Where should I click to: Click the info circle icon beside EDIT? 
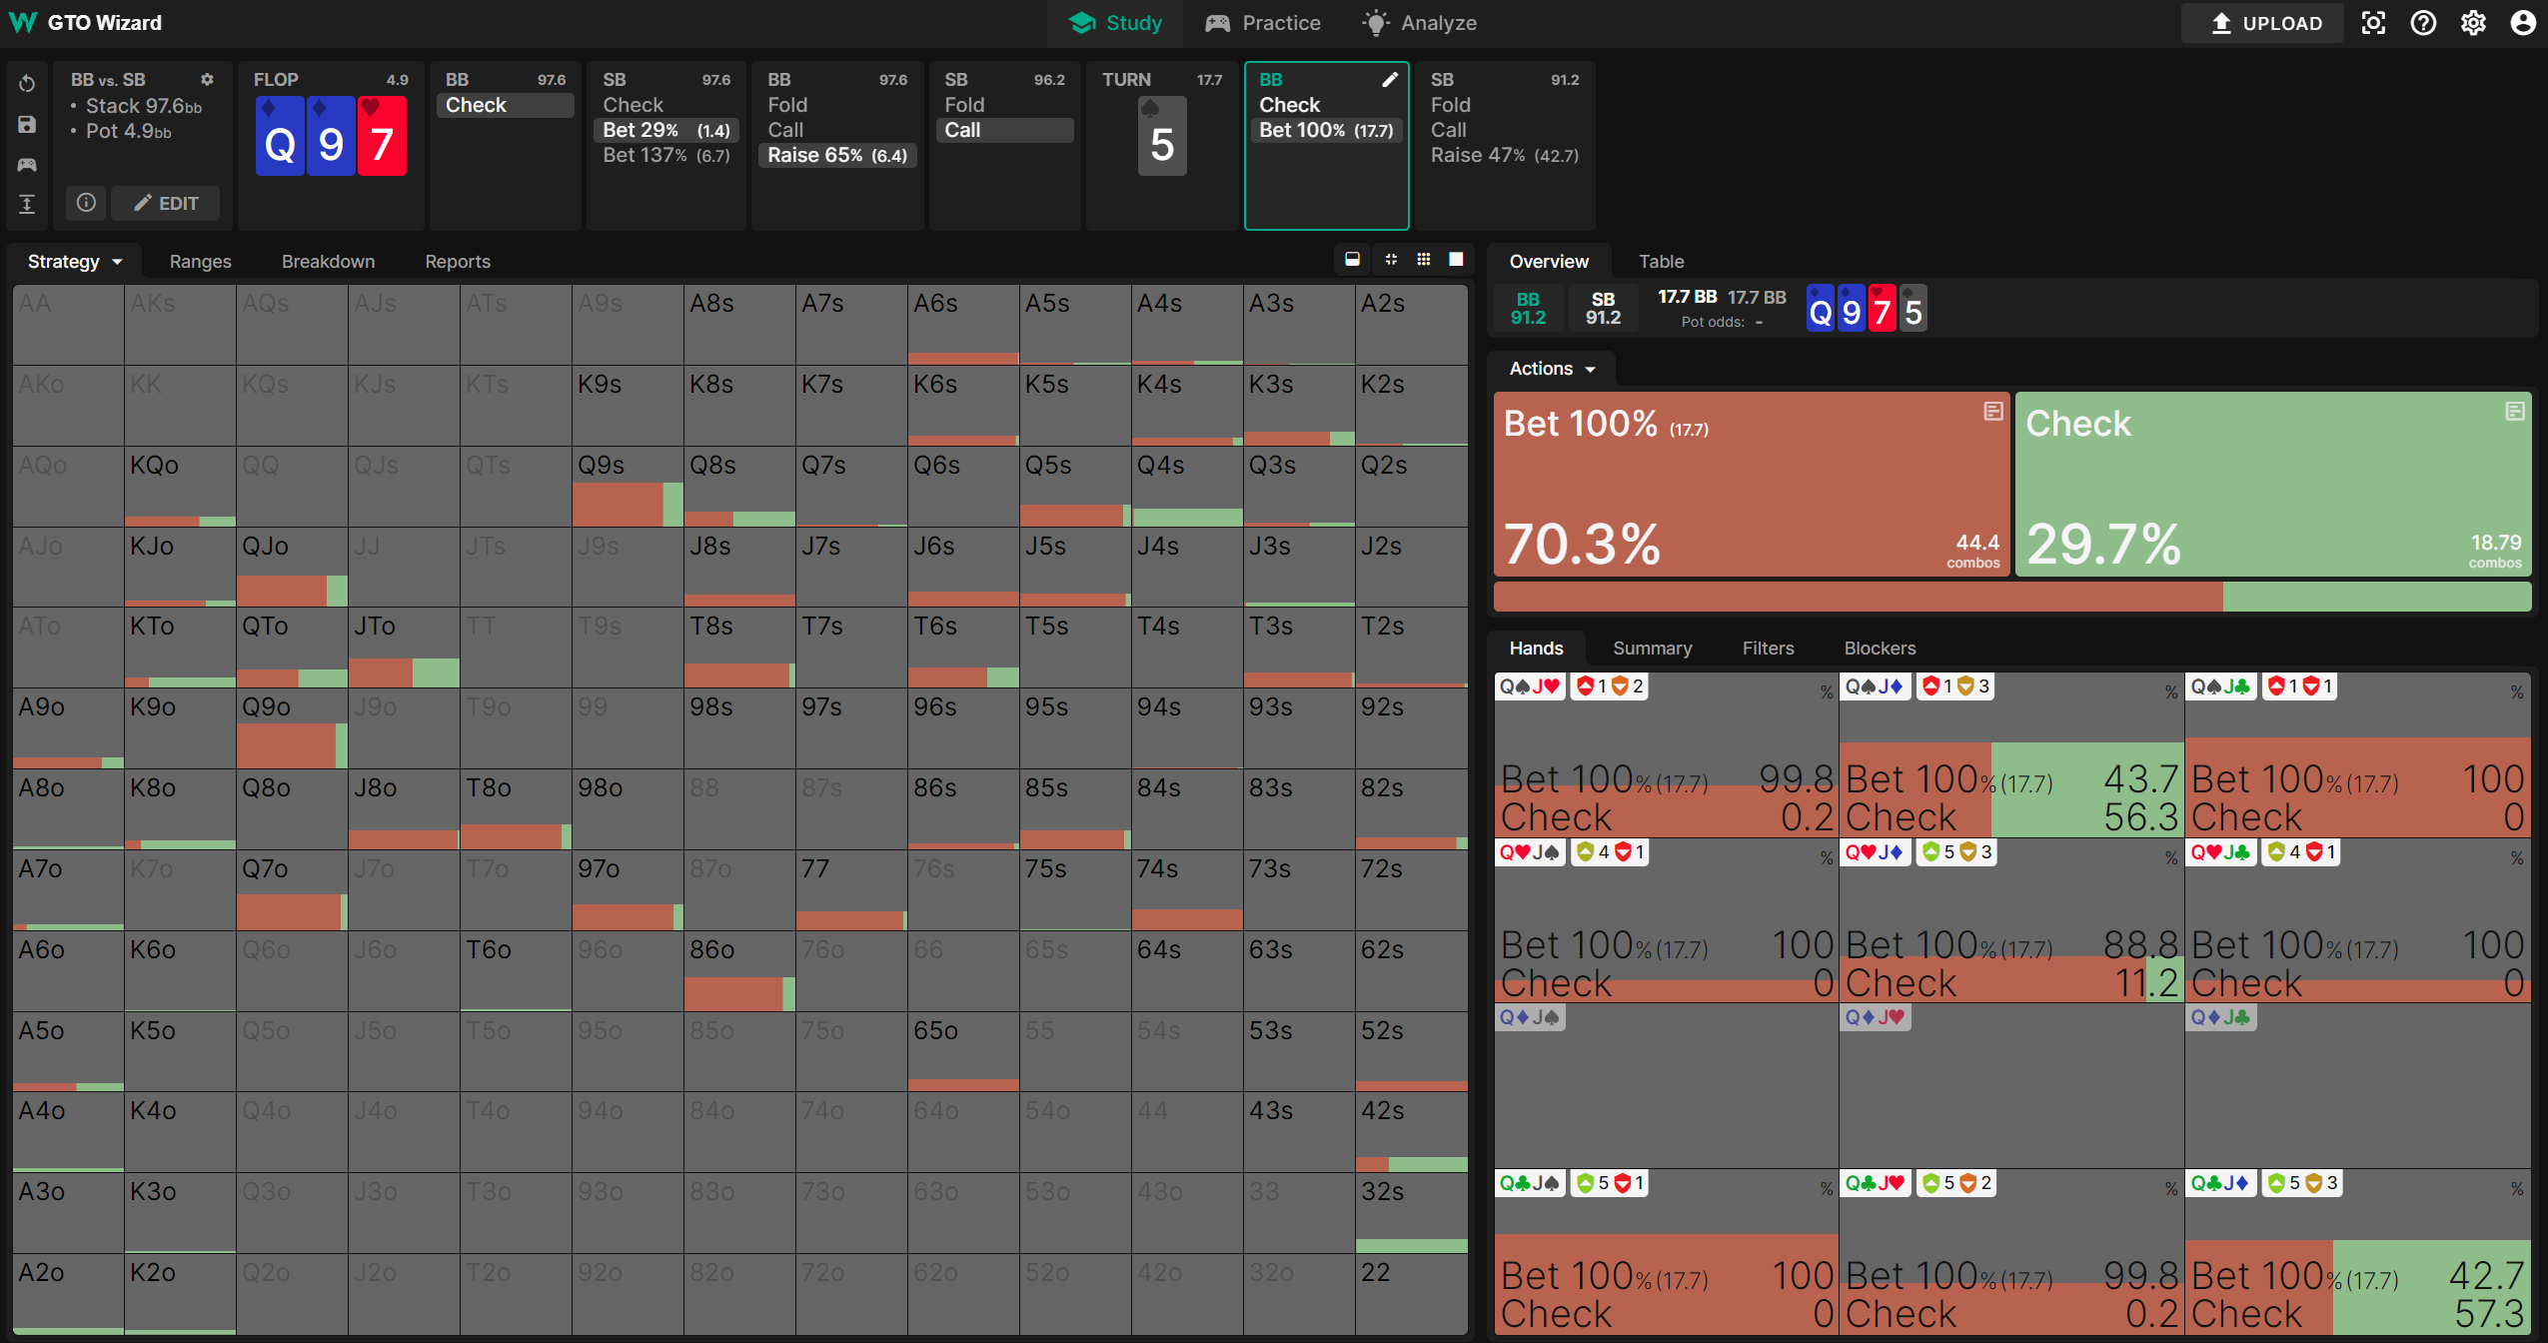pos(87,203)
